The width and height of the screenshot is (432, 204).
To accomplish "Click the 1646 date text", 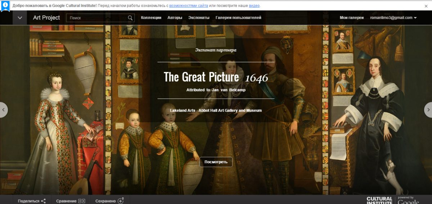I will [x=257, y=78].
